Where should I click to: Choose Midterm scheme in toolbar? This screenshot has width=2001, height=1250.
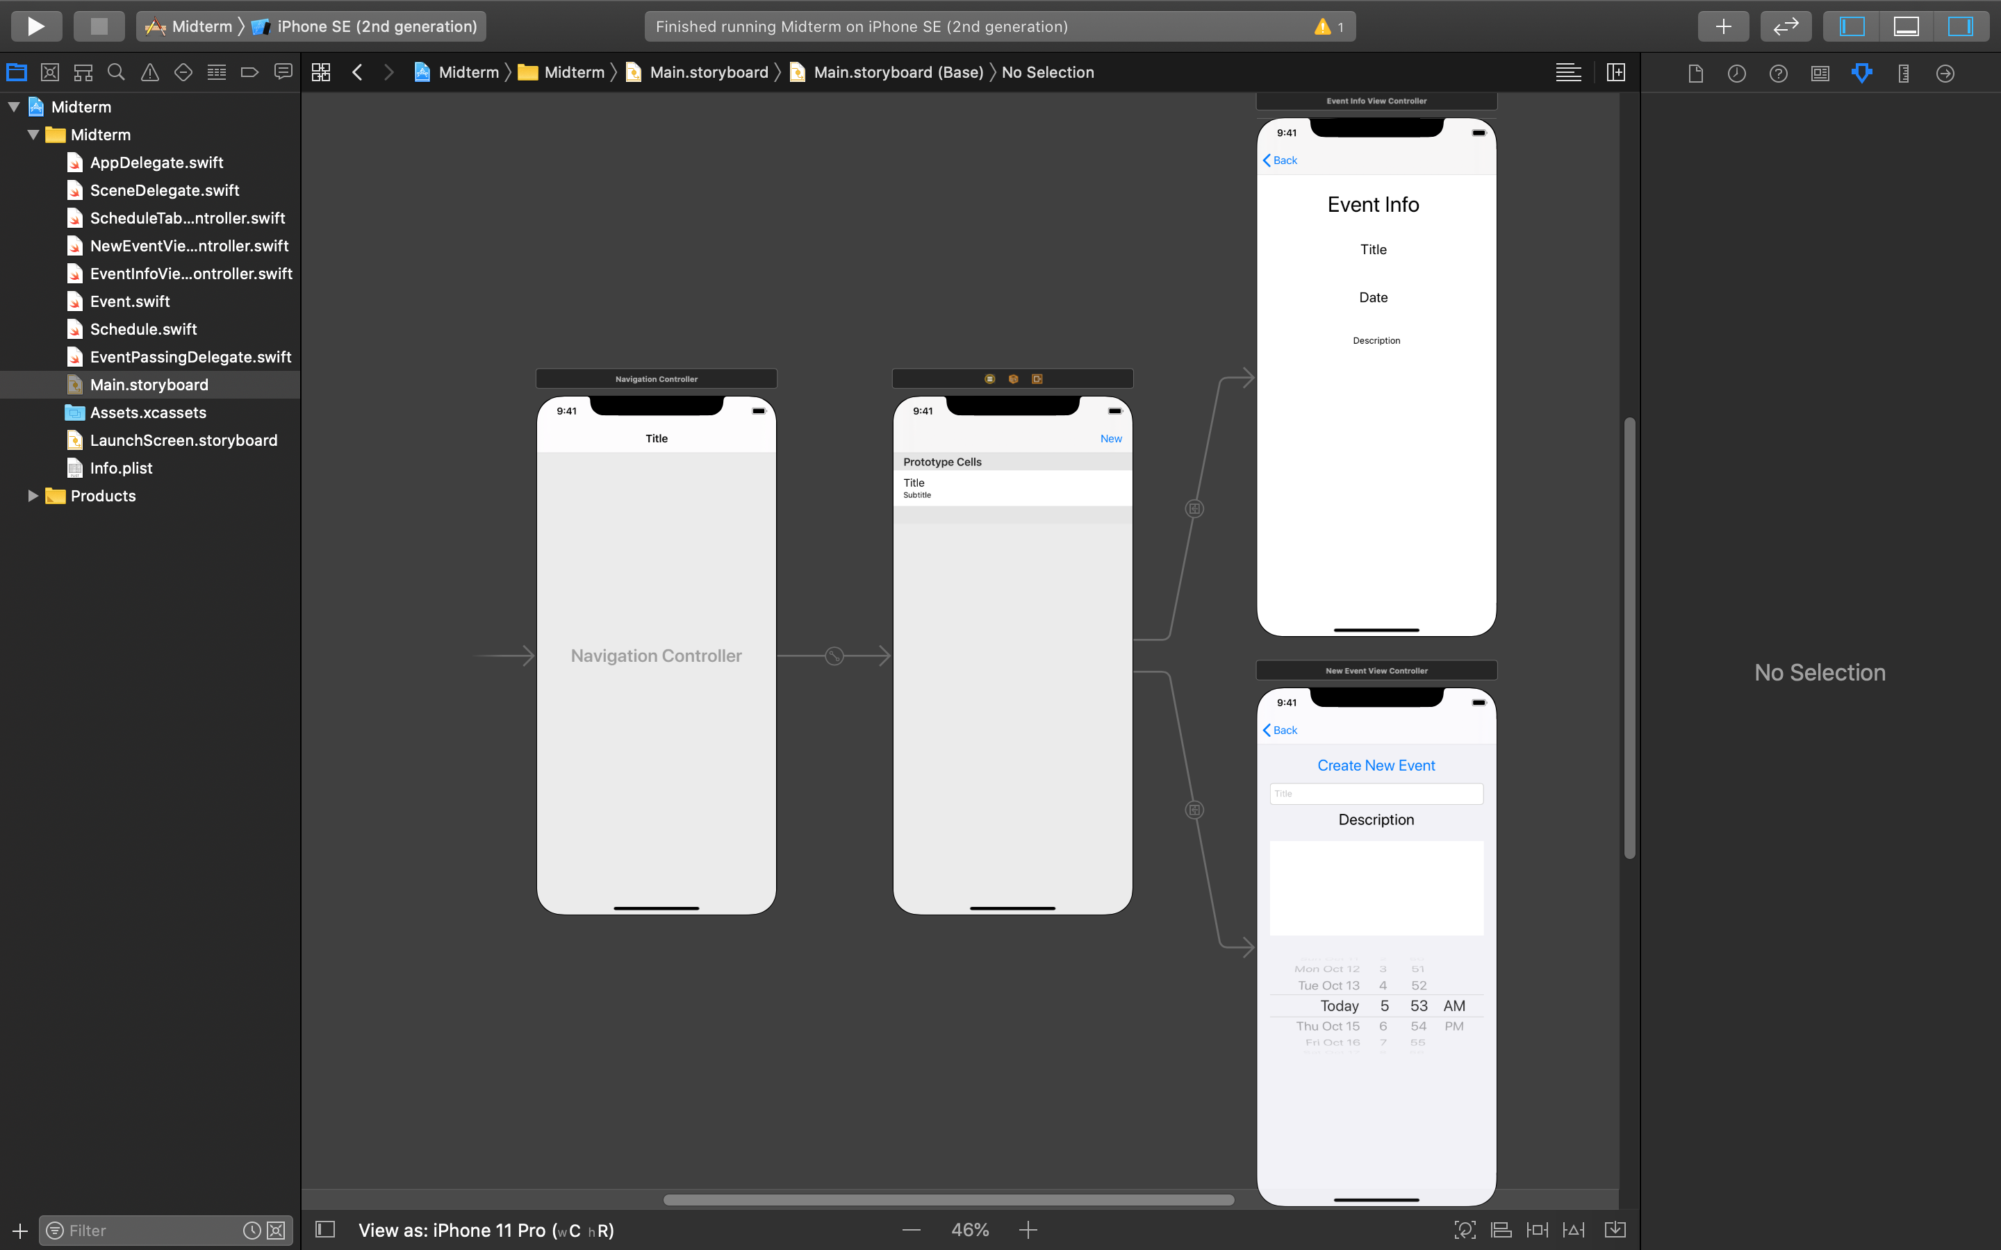pyautogui.click(x=190, y=26)
